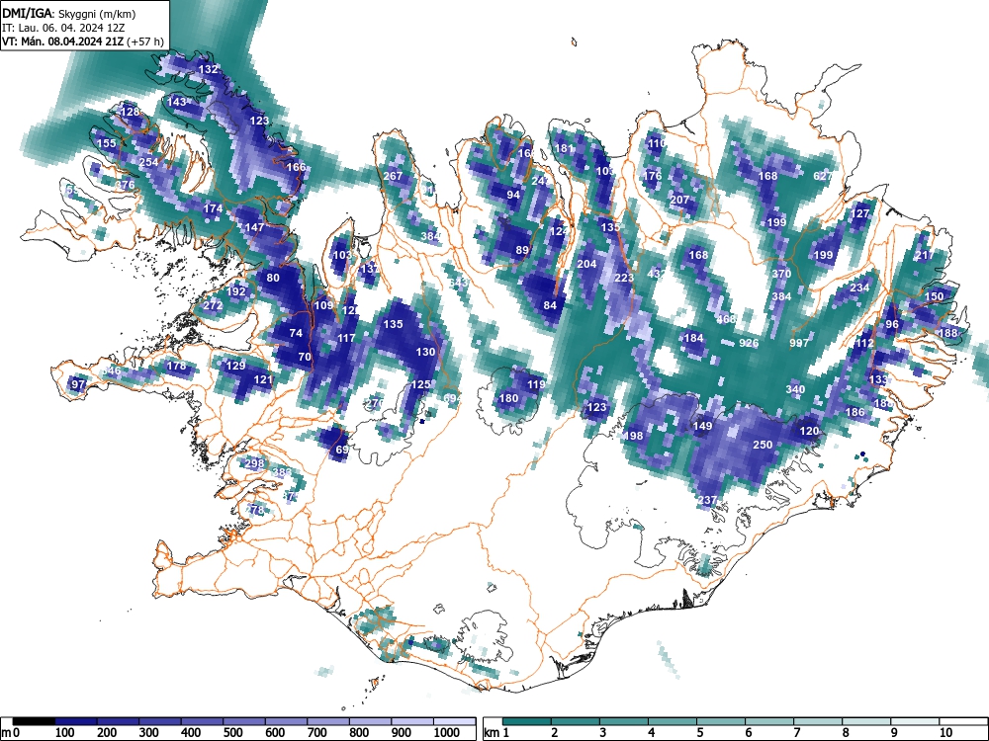Select the 'IT: Lau. 06. 04. 2024 12Z' line
The height and width of the screenshot is (741, 989).
[x=63, y=28]
